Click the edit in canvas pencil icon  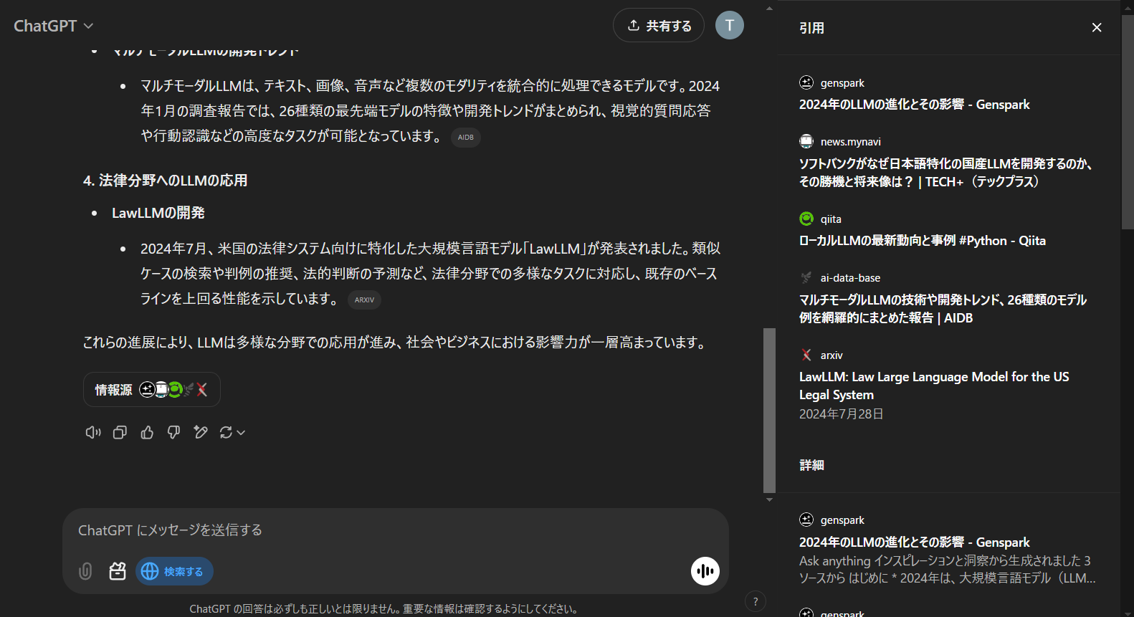point(201,432)
